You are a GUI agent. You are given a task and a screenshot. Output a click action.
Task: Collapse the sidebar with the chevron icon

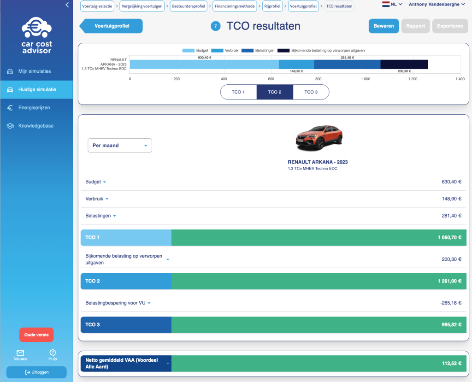[67, 5]
